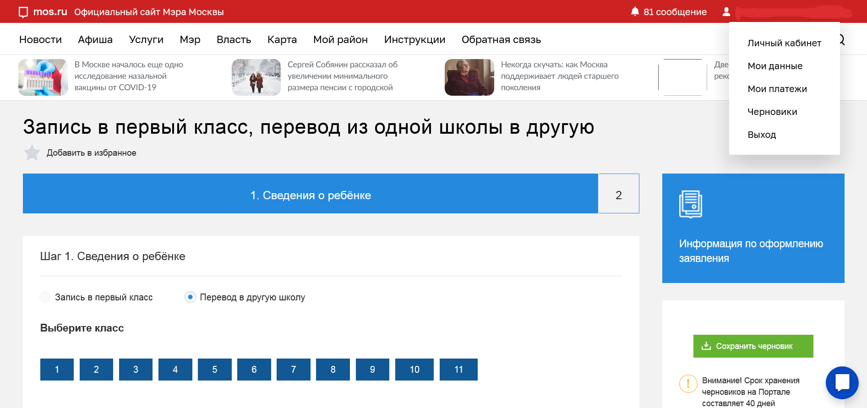The width and height of the screenshot is (867, 408).
Task: Click the mos.ru logo icon
Action: [23, 12]
